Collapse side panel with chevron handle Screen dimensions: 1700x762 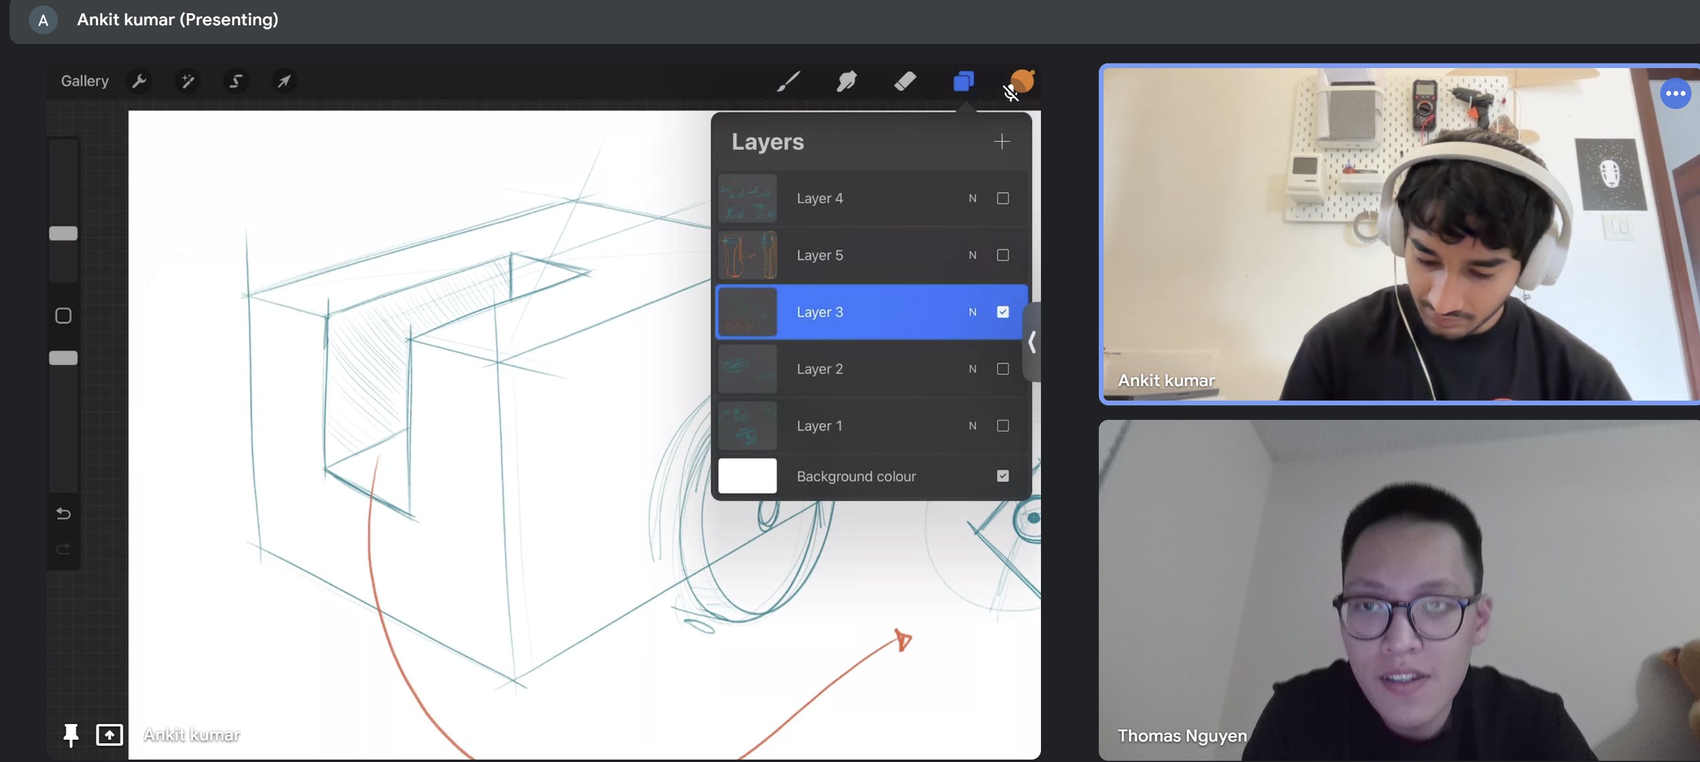1031,342
